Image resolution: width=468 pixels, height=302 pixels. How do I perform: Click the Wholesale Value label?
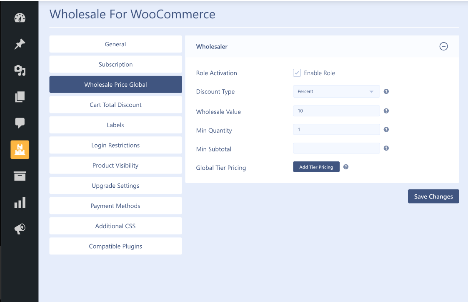tap(218, 112)
